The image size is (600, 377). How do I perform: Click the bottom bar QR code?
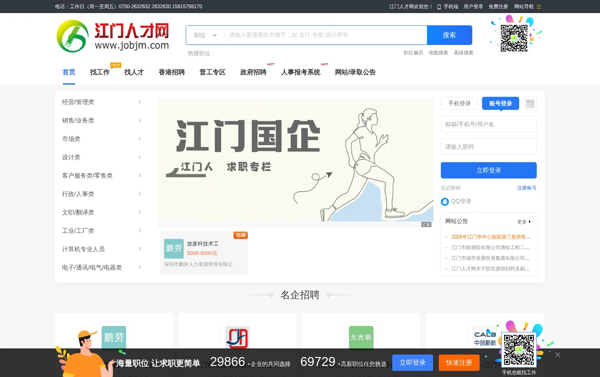[x=519, y=350]
